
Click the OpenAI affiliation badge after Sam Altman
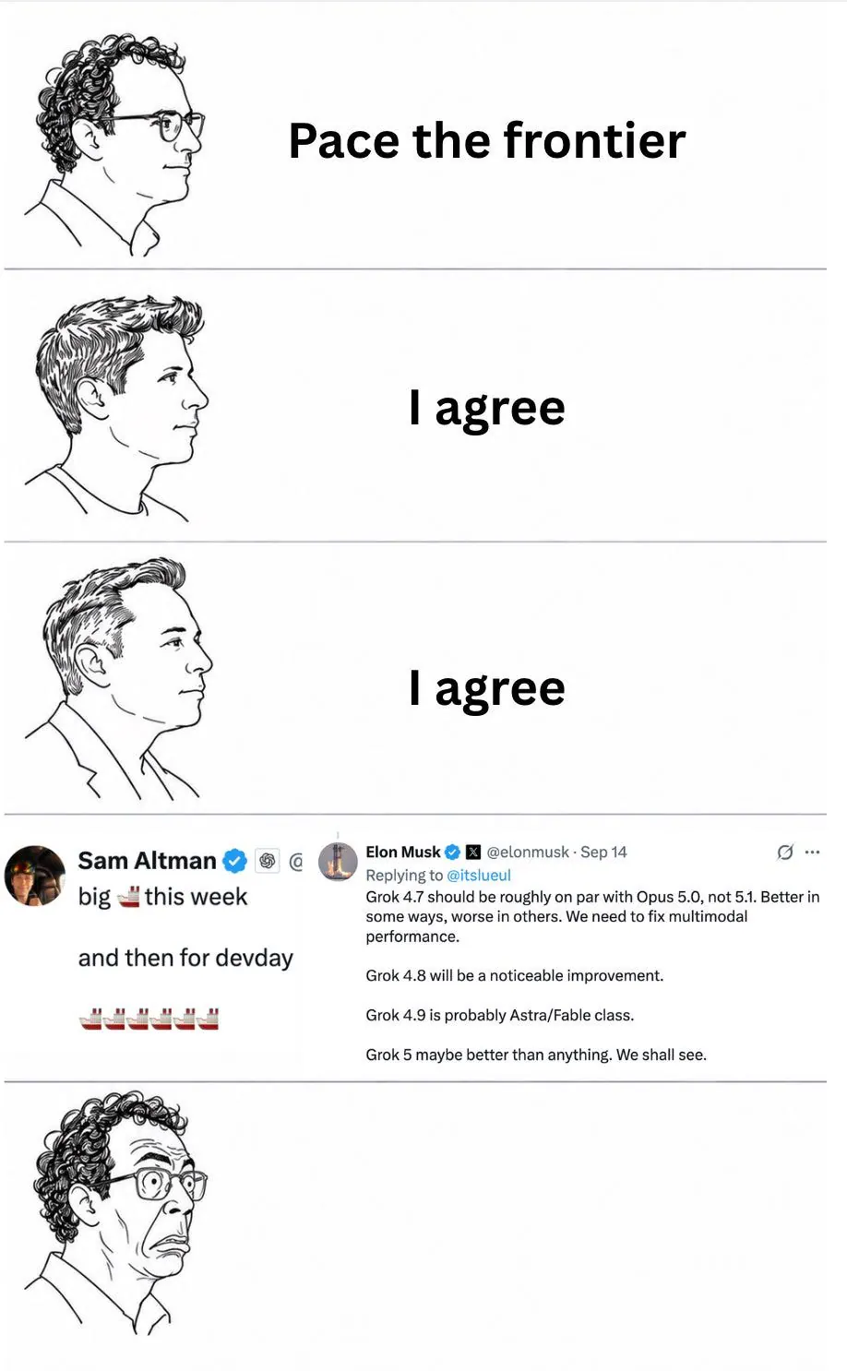click(268, 861)
